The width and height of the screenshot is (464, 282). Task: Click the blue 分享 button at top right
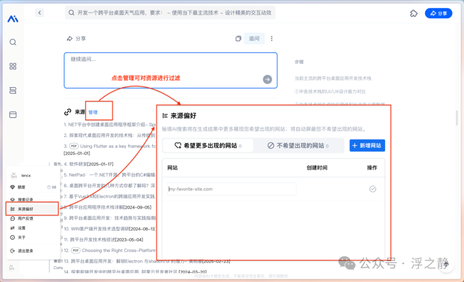[x=439, y=13]
